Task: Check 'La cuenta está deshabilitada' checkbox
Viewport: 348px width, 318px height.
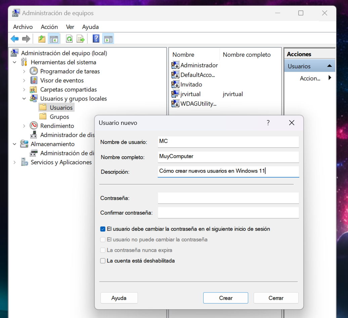Action: pyautogui.click(x=103, y=261)
